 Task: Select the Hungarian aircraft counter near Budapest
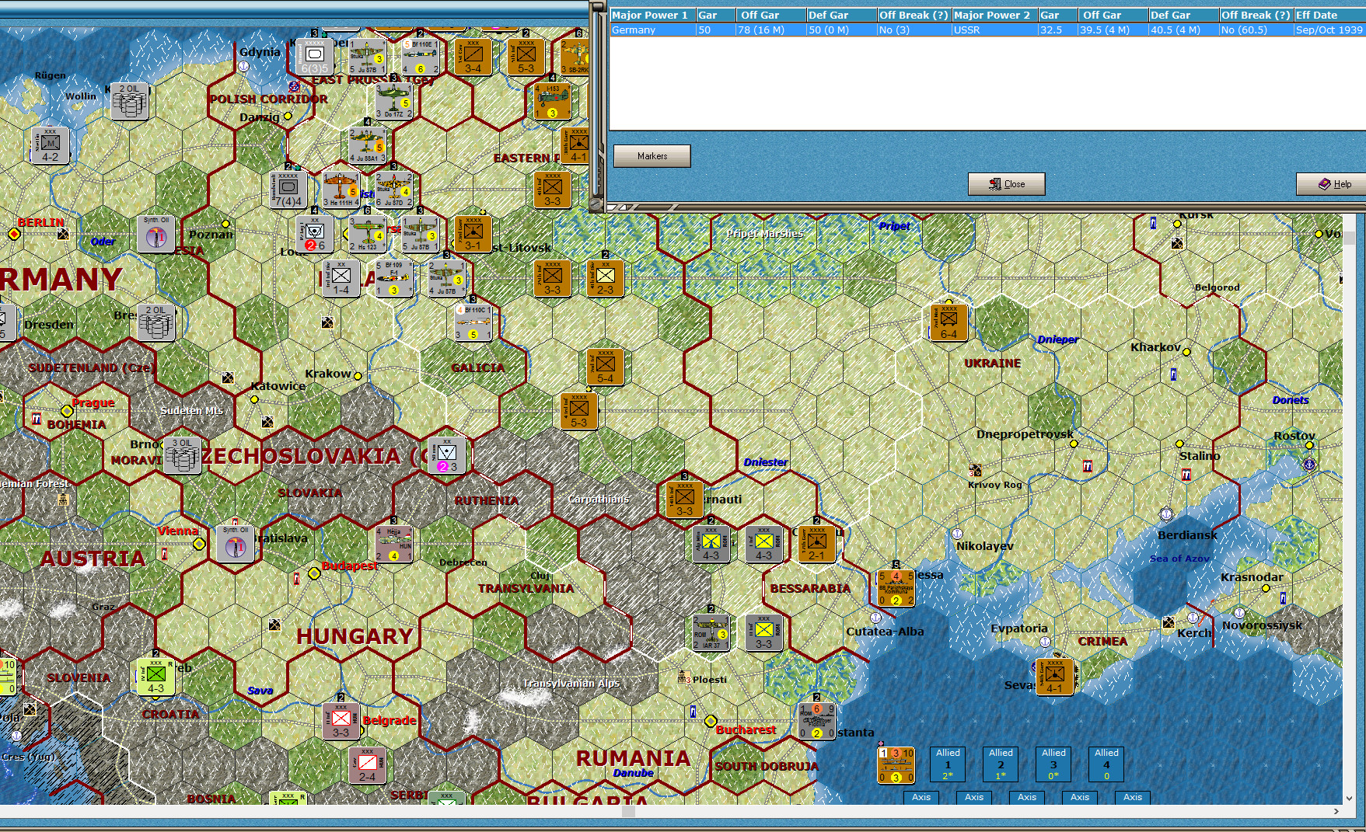(393, 544)
